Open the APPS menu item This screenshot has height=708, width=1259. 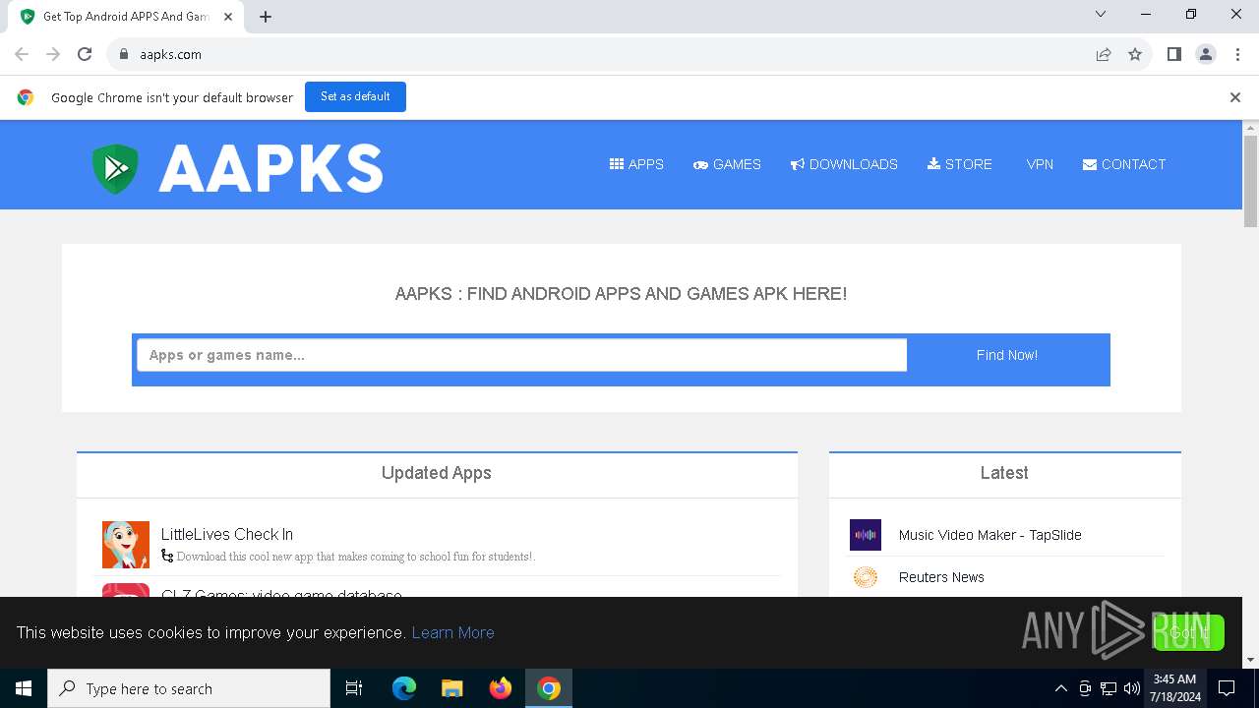coord(636,164)
